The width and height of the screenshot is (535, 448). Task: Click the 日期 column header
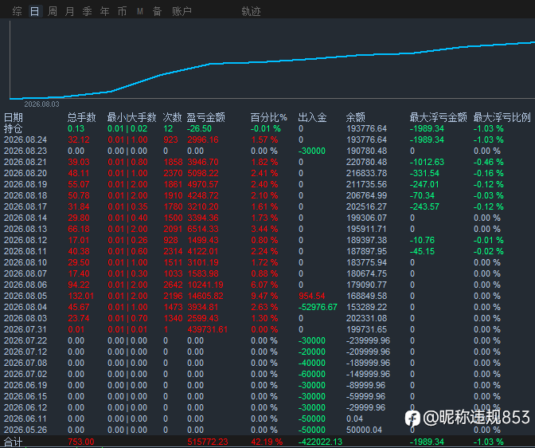pos(14,117)
